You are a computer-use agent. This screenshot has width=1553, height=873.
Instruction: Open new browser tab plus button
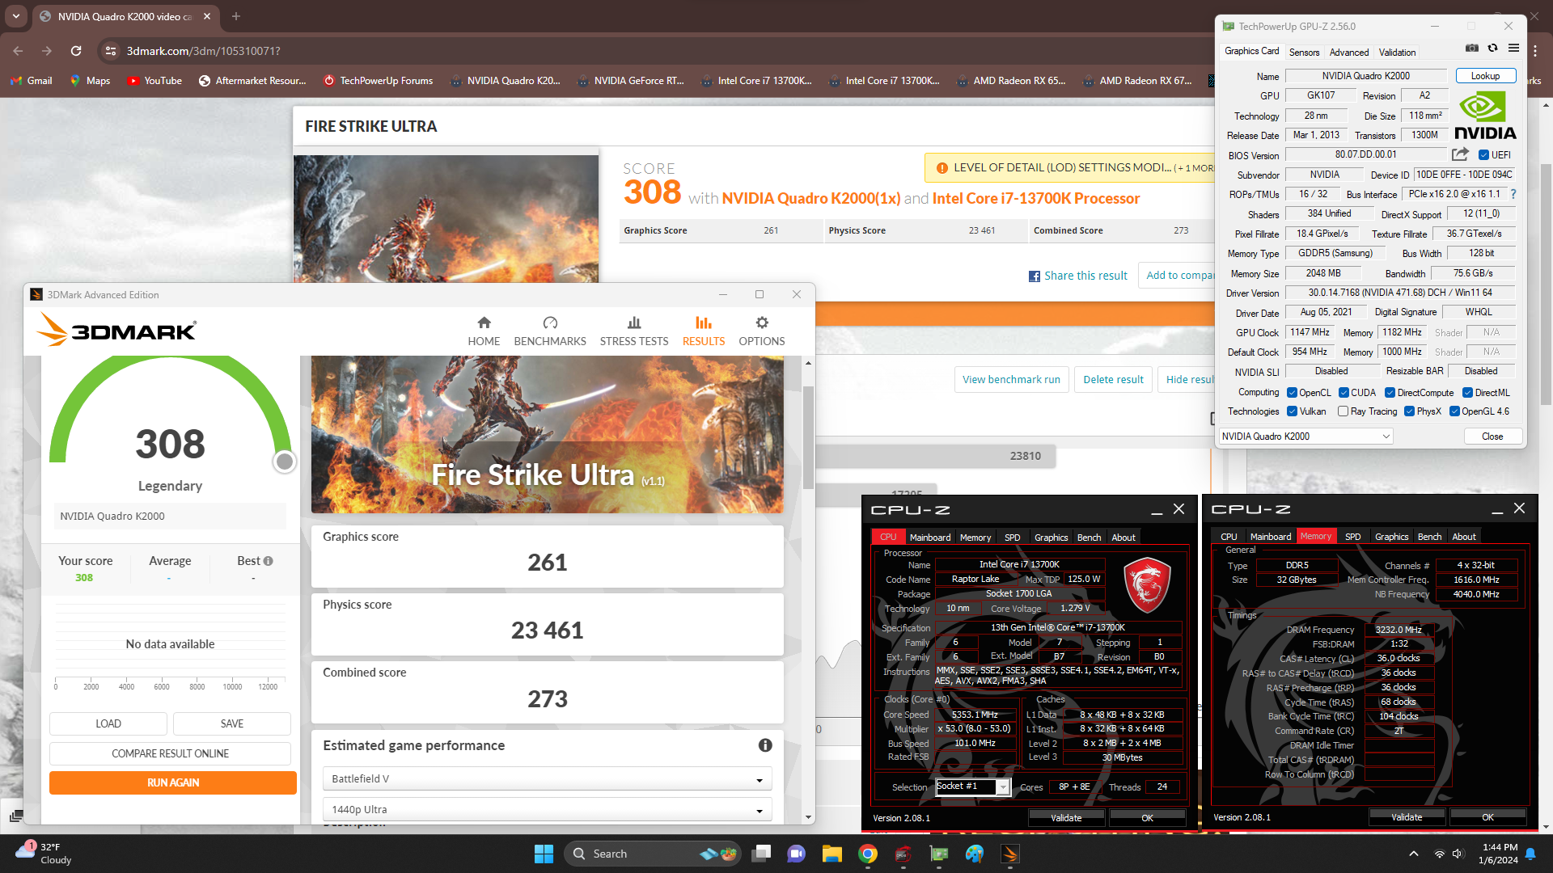[236, 16]
